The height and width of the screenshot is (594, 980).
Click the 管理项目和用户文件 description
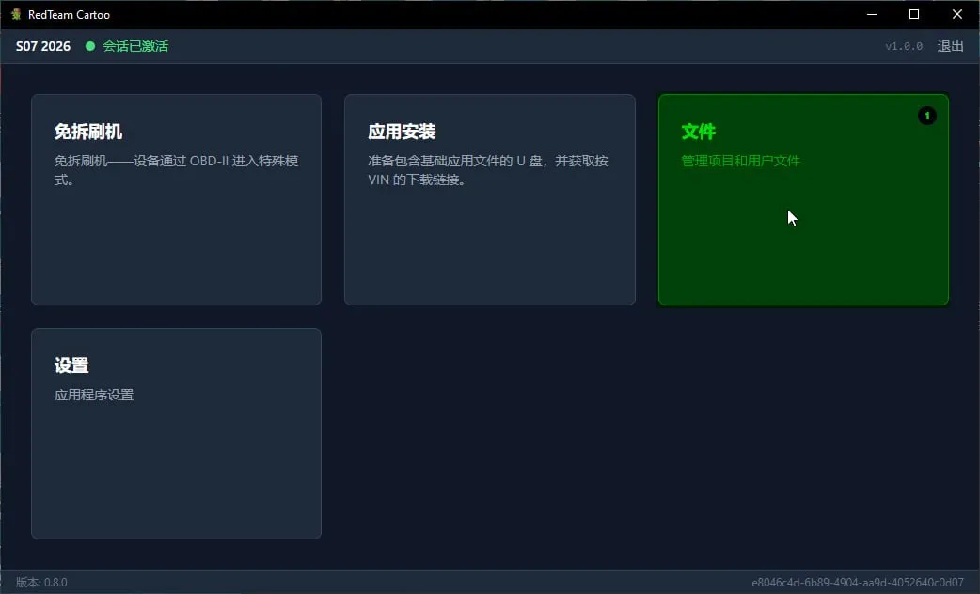(740, 161)
